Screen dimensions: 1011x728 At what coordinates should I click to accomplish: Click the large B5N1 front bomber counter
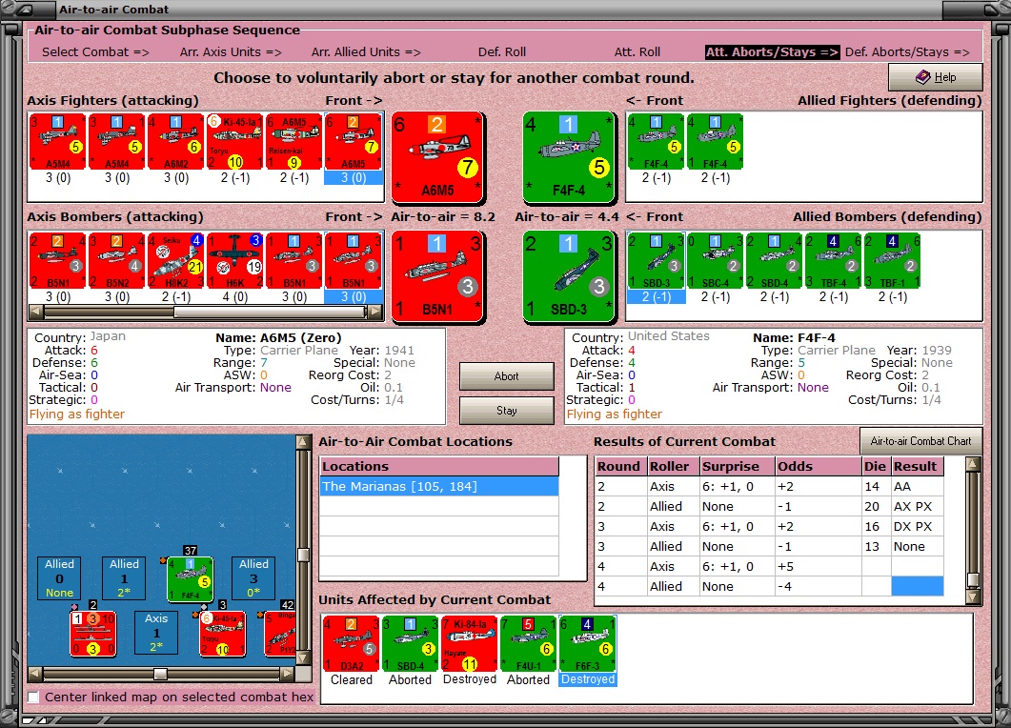pos(437,276)
